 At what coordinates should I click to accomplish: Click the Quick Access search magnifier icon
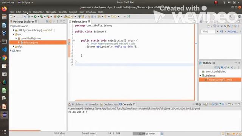(230, 17)
